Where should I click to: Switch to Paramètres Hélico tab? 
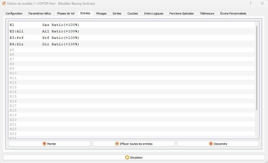pyautogui.click(x=40, y=13)
